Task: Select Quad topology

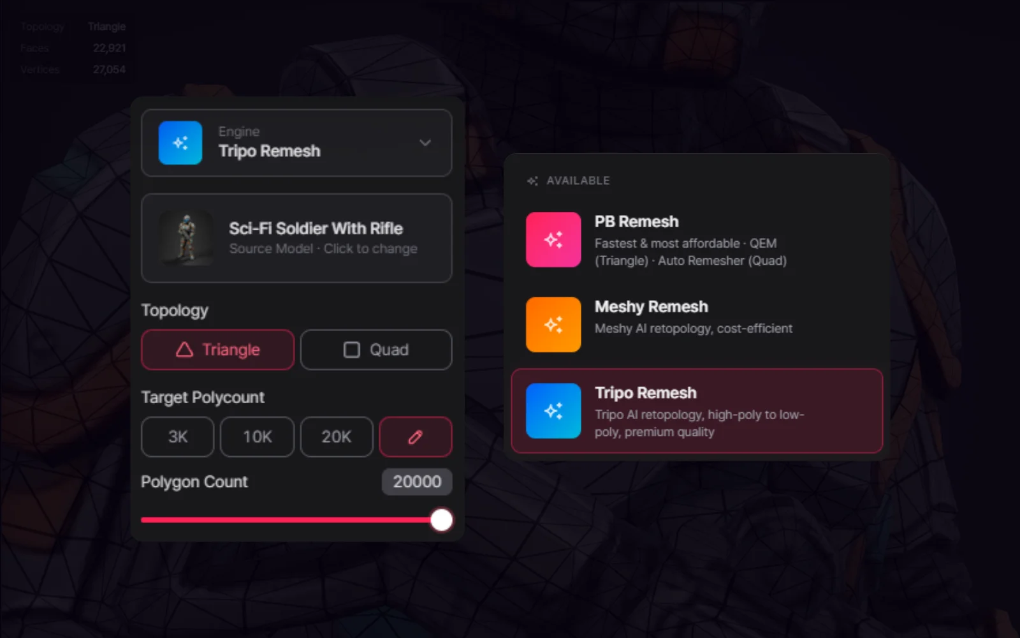Action: (x=376, y=350)
